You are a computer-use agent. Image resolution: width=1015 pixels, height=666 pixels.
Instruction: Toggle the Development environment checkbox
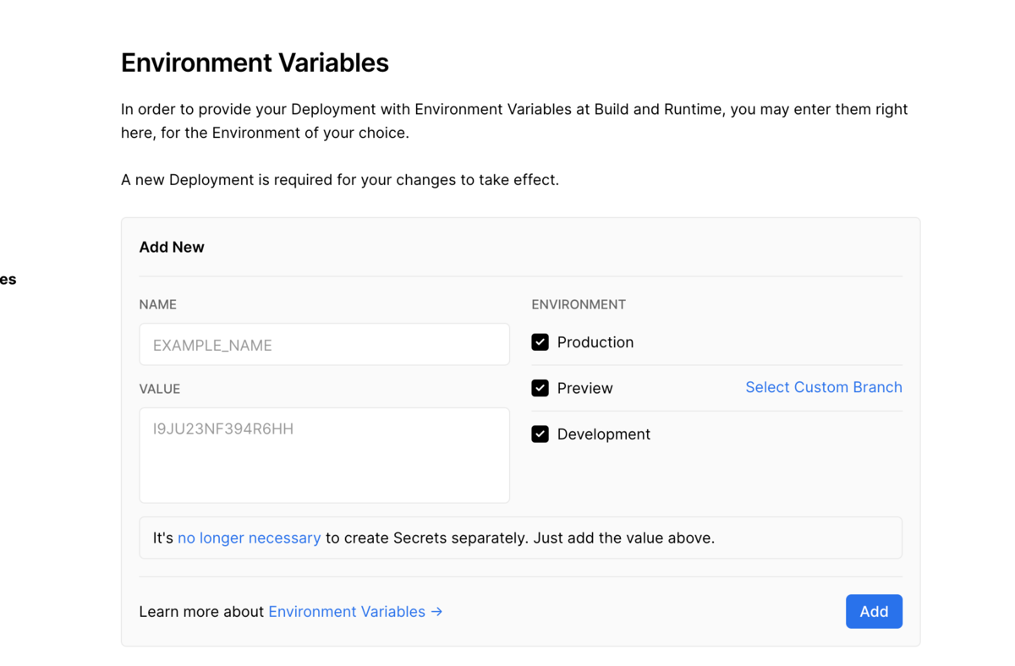(x=540, y=434)
